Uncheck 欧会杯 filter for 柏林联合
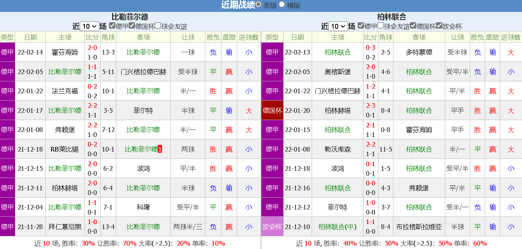The image size is (522, 249). 439,26
